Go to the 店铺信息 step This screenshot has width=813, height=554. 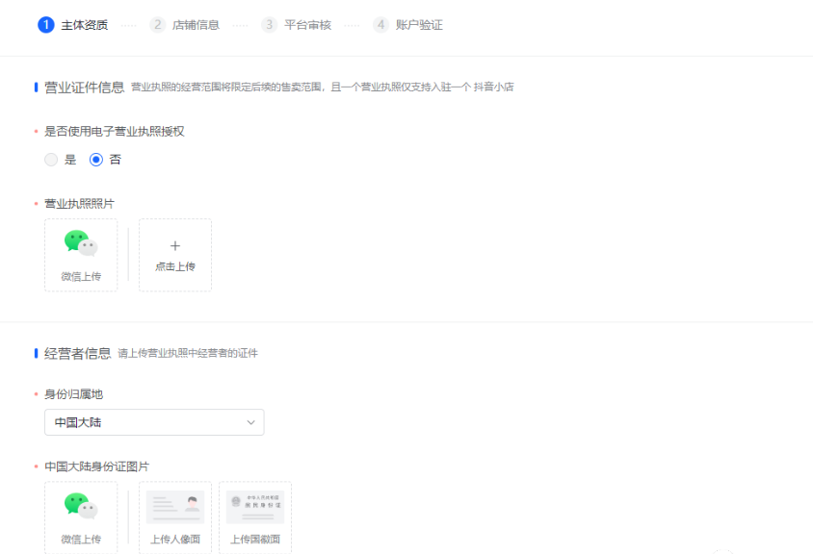pyautogui.click(x=196, y=25)
